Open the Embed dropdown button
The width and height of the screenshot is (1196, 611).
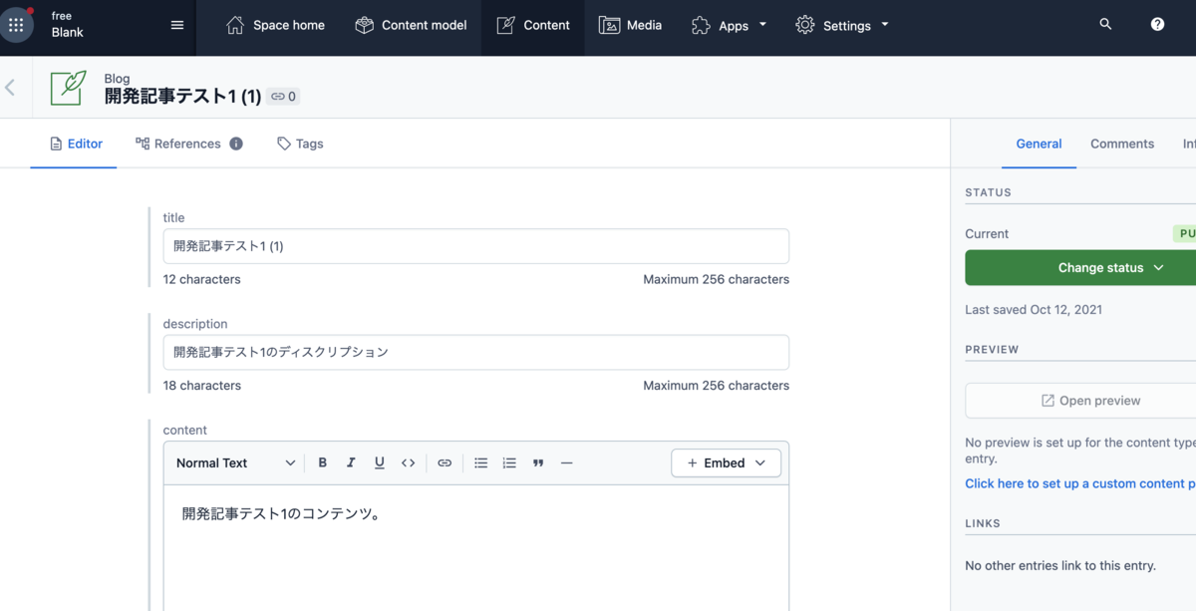[x=727, y=462]
